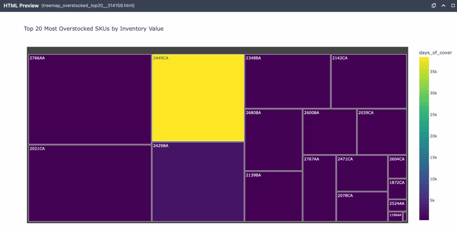Open the 2348BA treemap tile
Viewport: 457px width, 233px height.
(287, 81)
